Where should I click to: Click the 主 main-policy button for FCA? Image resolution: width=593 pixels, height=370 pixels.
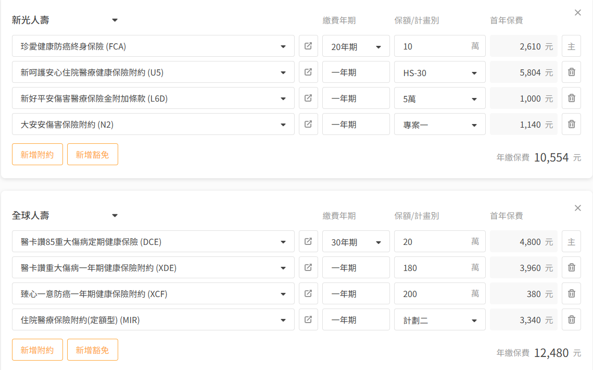[x=571, y=46]
